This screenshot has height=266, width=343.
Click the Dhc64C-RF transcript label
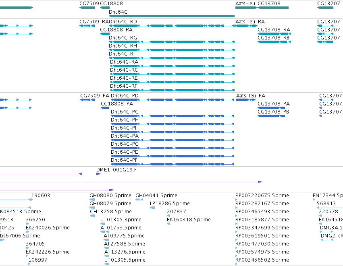click(124, 86)
